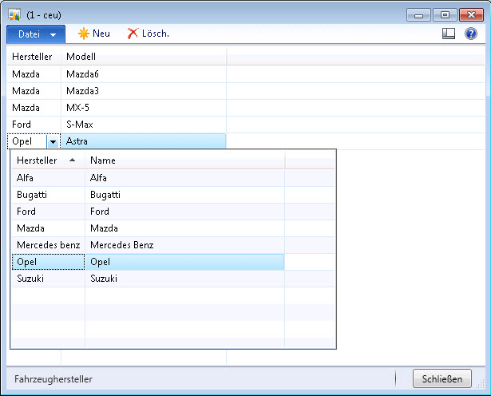Image resolution: width=491 pixels, height=396 pixels.
Task: Click the Mazda cell in MX-5 row
Action: click(34, 108)
